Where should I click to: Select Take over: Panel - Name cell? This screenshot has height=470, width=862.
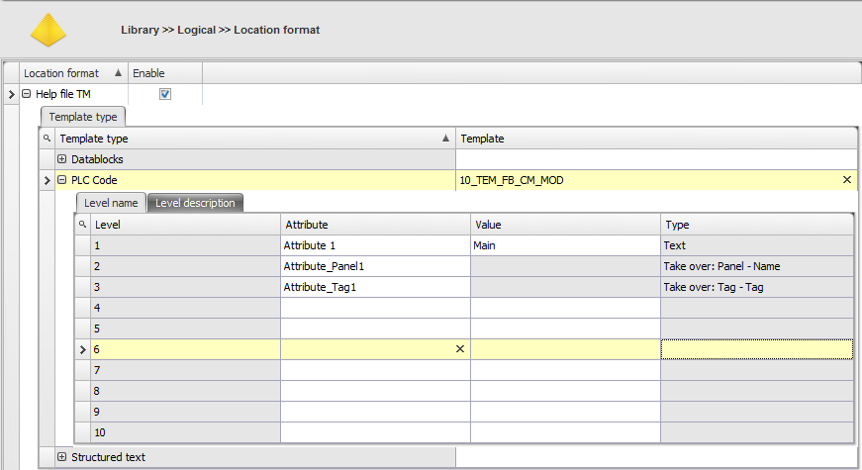[757, 266]
